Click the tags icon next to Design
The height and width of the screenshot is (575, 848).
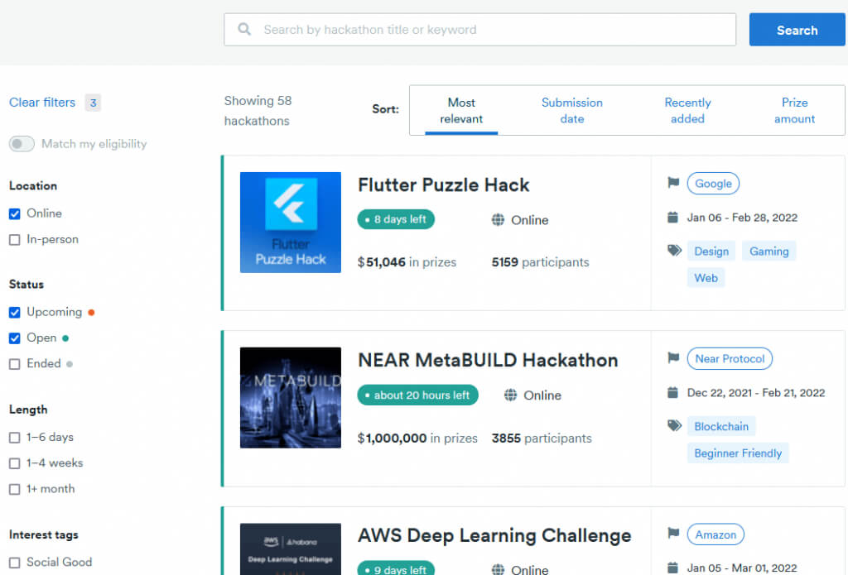(674, 250)
